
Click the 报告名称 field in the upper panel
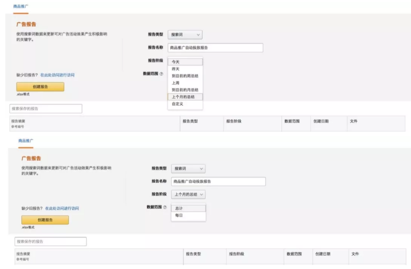click(216, 48)
